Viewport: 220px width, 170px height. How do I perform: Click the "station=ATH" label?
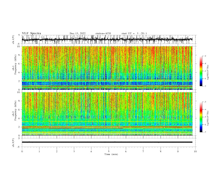click(x=103, y=33)
